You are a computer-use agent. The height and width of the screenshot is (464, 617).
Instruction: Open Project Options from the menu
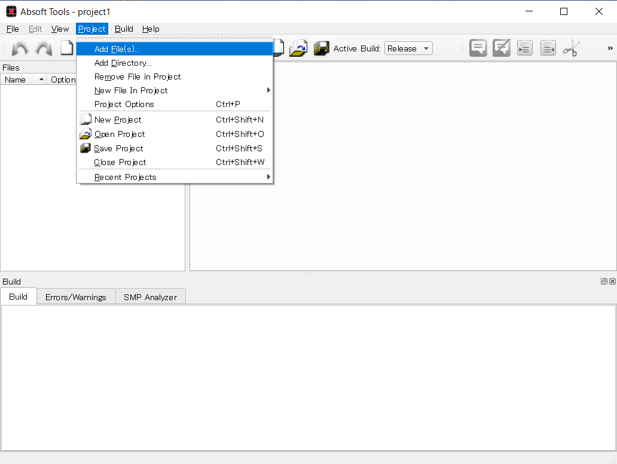(x=175, y=104)
